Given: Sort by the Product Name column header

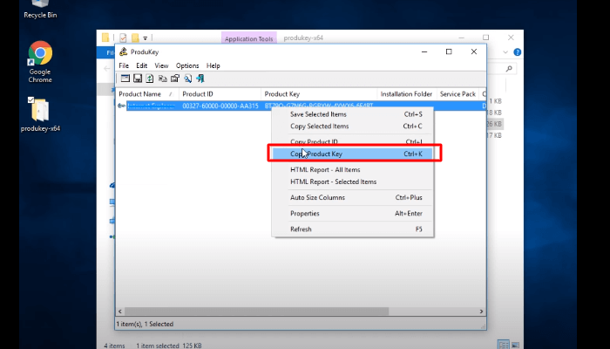Looking at the screenshot, I should (140, 93).
